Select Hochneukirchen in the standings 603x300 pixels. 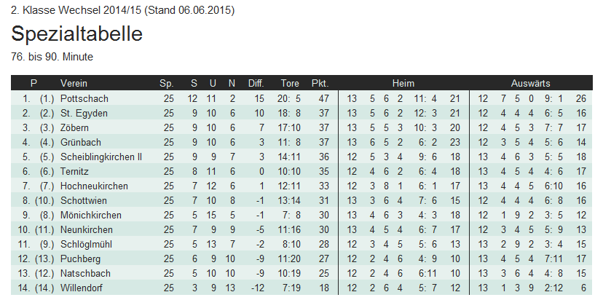93,186
